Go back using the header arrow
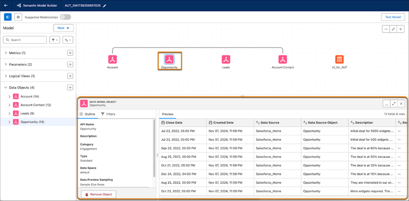Viewport: 409px width, 201px height. (6, 6)
